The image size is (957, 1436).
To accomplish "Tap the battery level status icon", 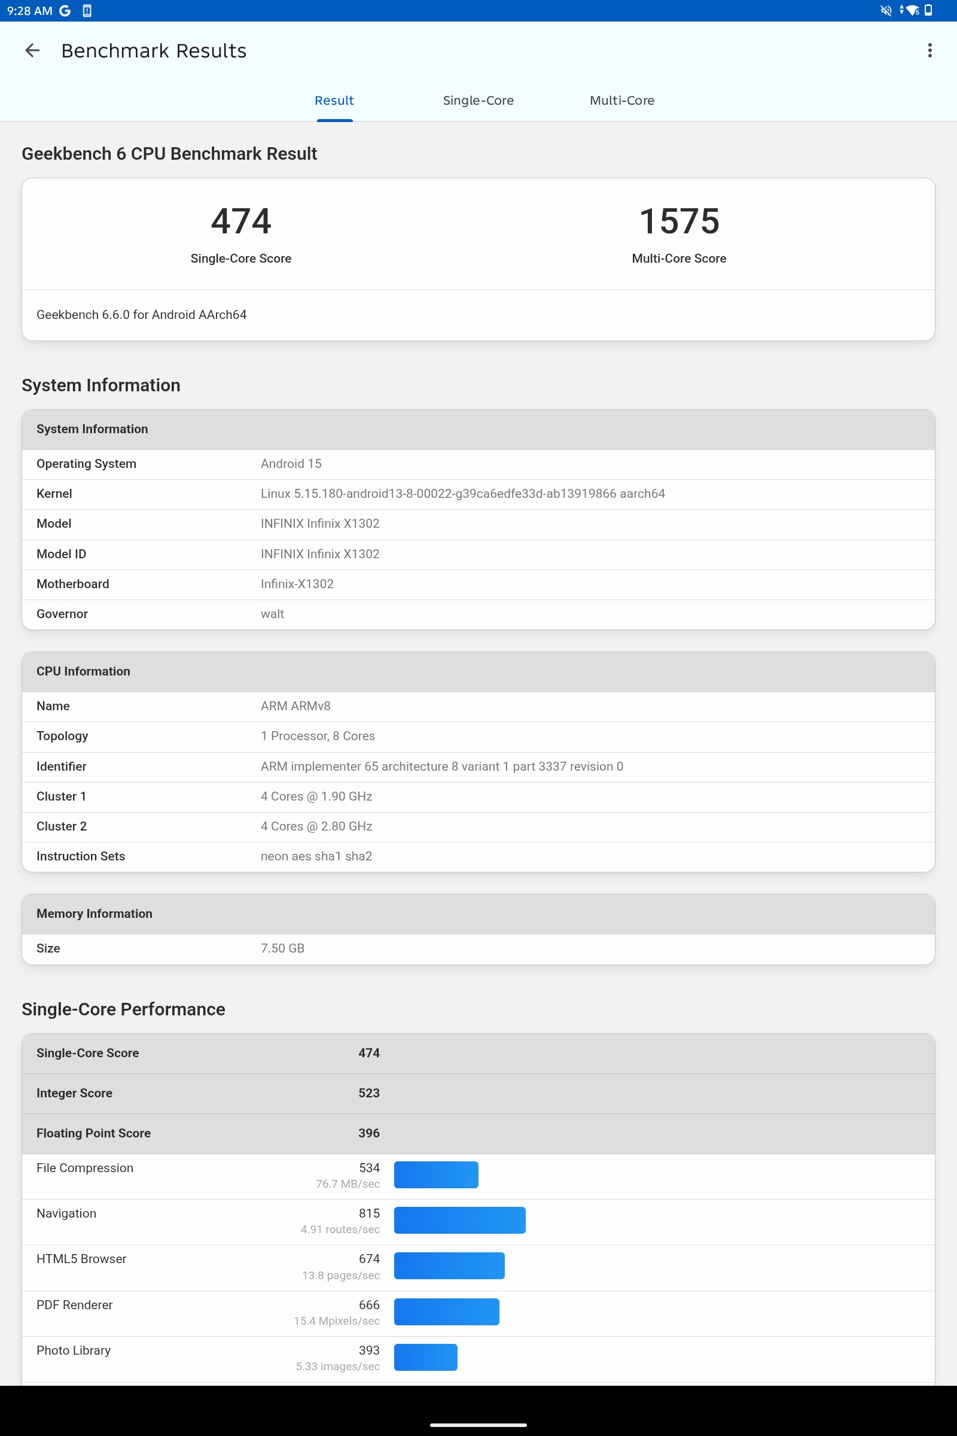I will pyautogui.click(x=928, y=10).
